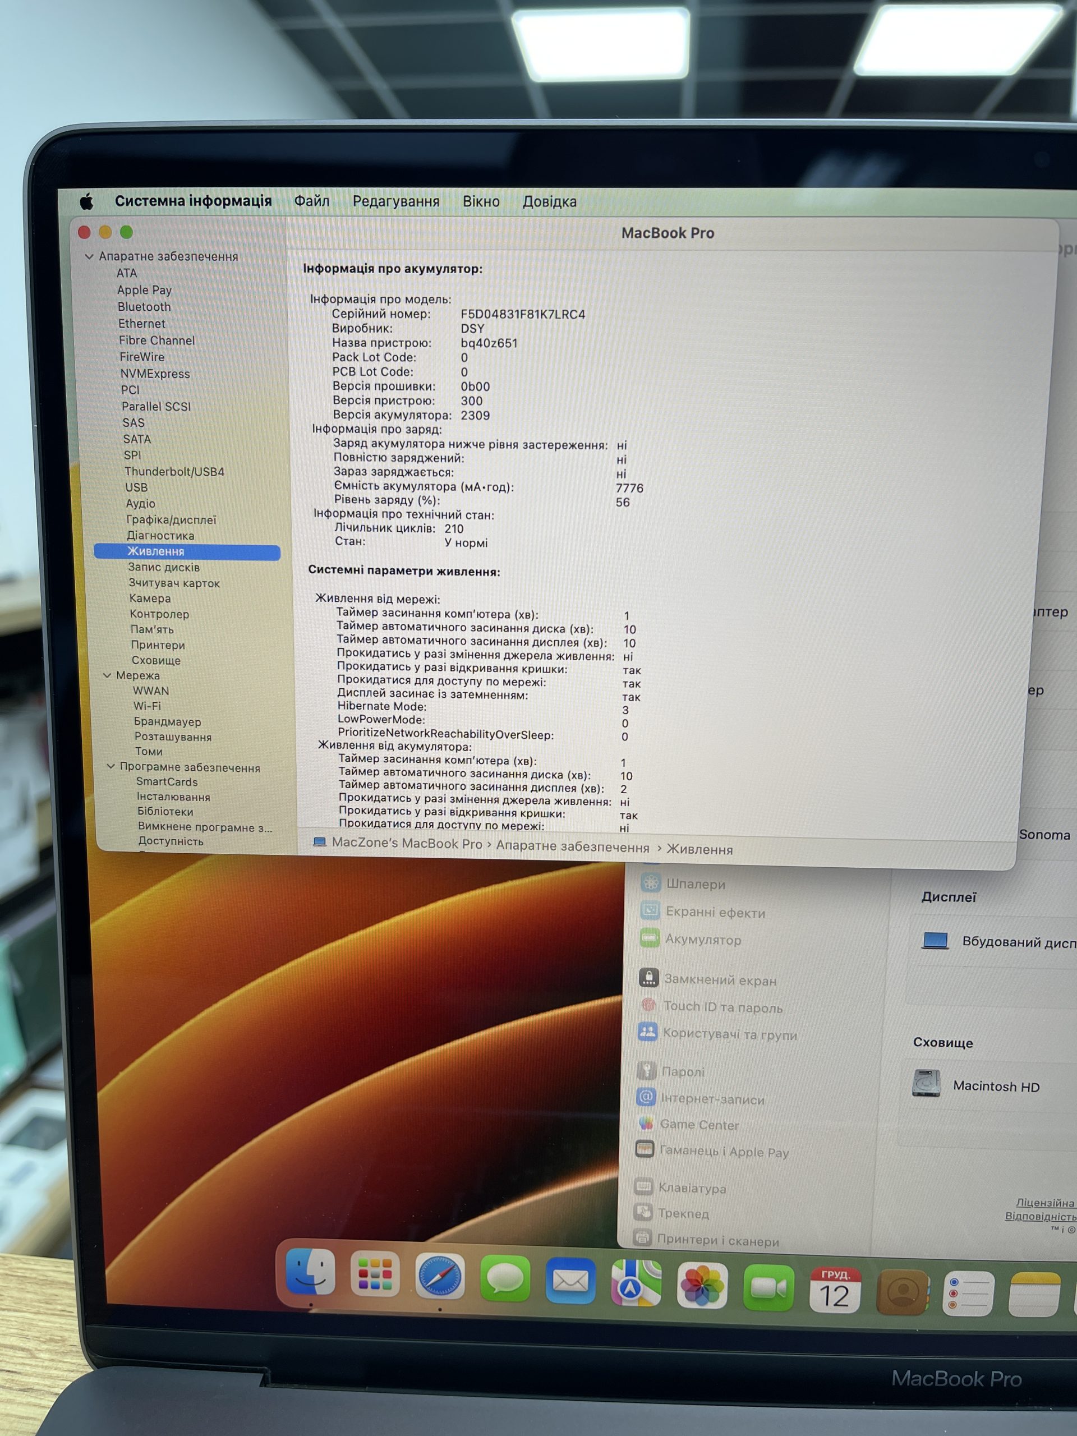Click the Гаманець і Apple Pay icon
1077x1436 pixels.
tap(645, 1150)
